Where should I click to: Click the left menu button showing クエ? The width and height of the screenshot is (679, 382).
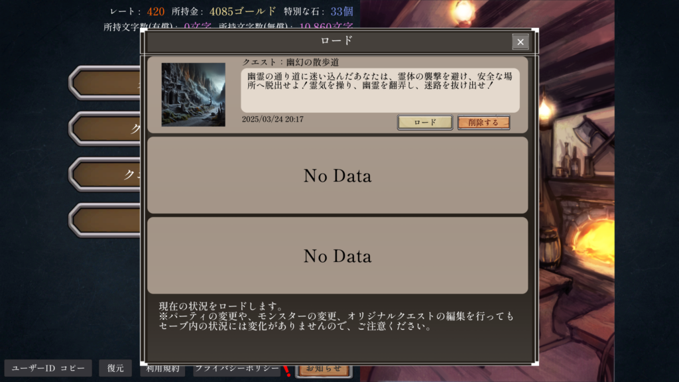(105, 174)
